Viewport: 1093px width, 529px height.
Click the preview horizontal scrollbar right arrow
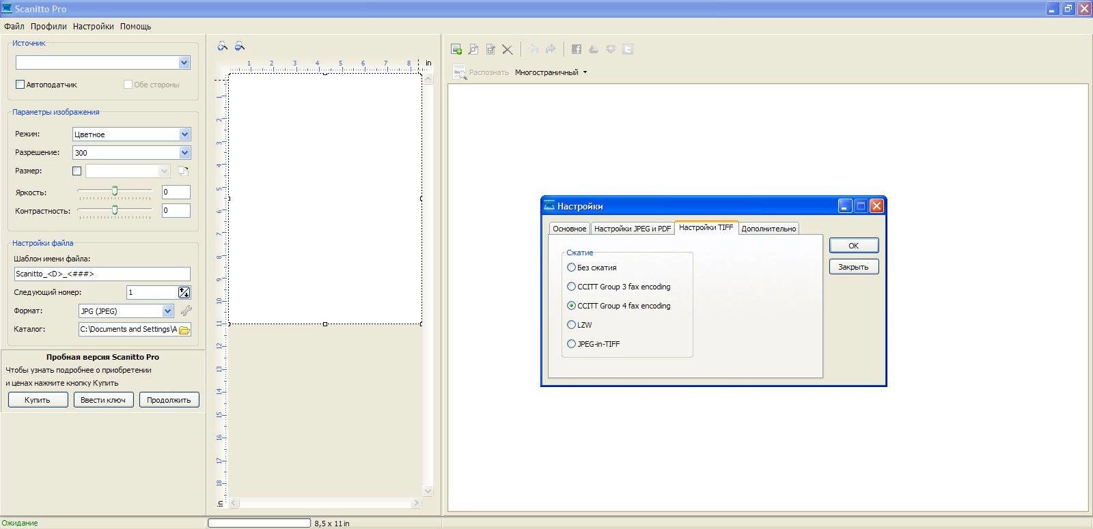pos(416,503)
